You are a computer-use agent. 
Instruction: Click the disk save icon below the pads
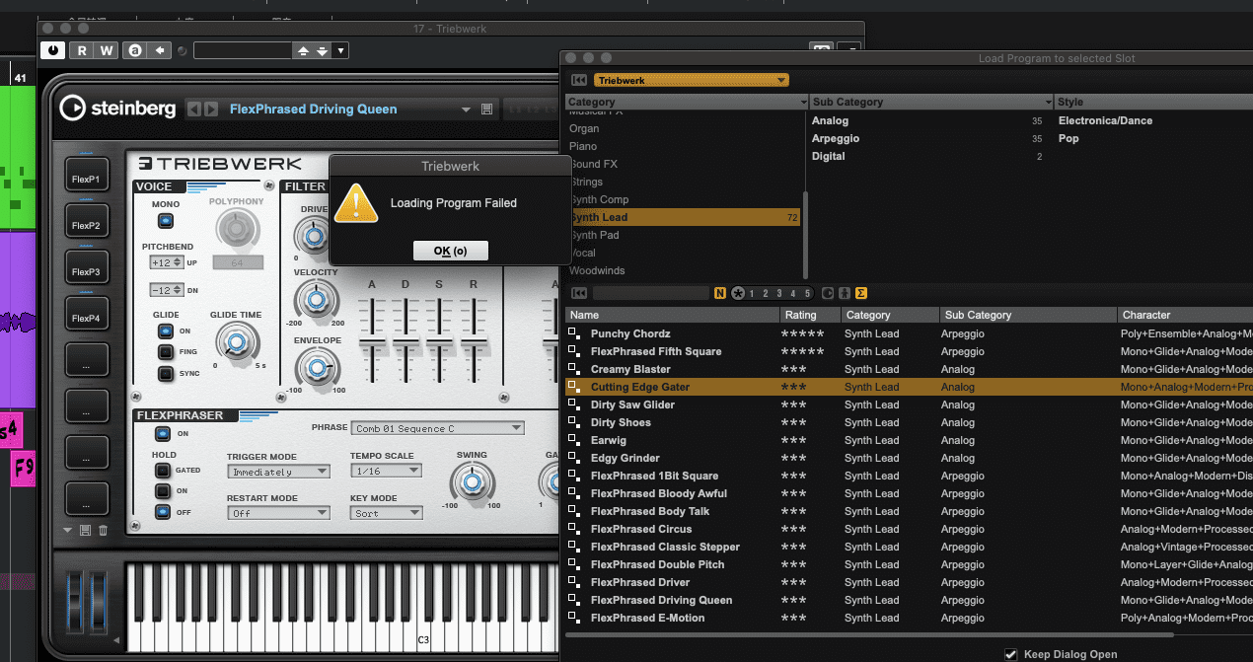[86, 531]
